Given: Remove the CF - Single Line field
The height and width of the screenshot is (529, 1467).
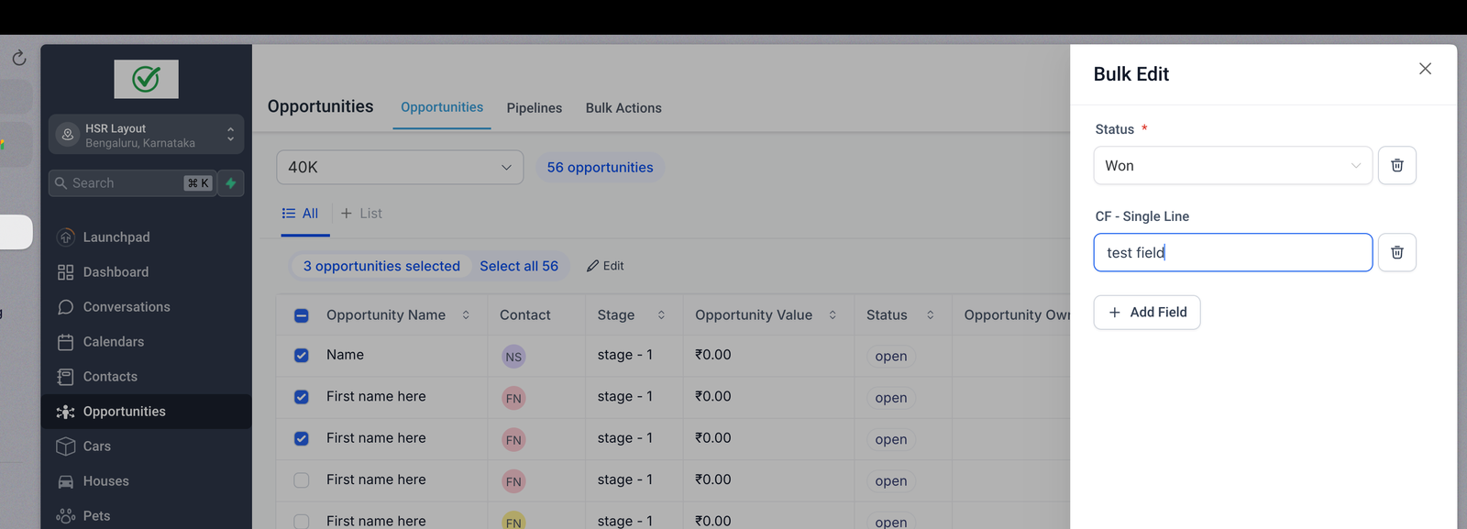Looking at the screenshot, I should [1396, 253].
